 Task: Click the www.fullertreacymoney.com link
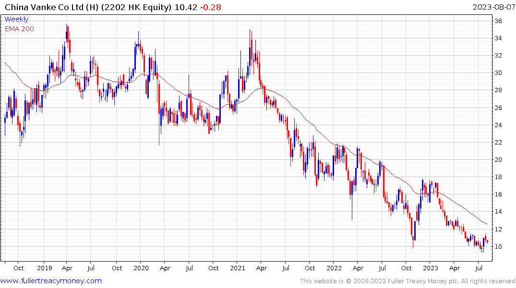[x=51, y=281]
